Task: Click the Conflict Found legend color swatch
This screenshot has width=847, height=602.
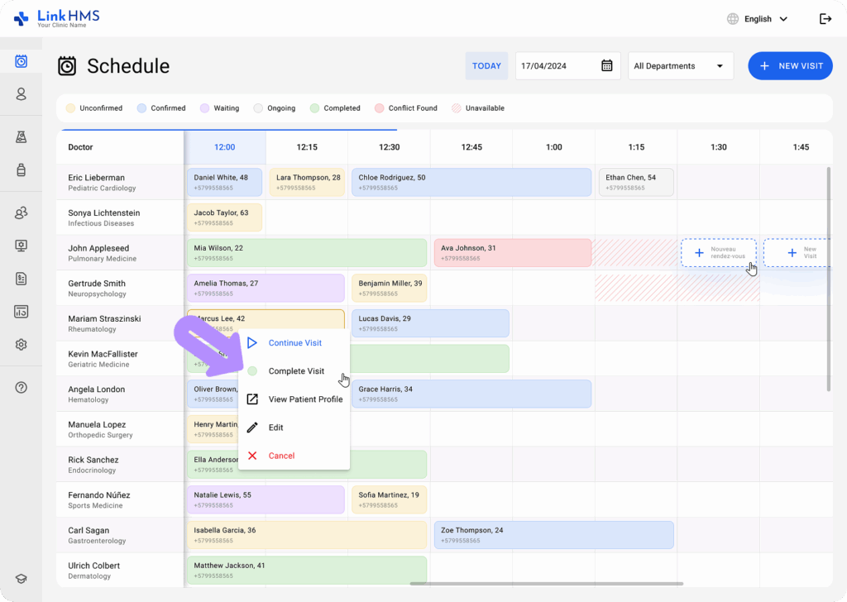Action: (379, 108)
